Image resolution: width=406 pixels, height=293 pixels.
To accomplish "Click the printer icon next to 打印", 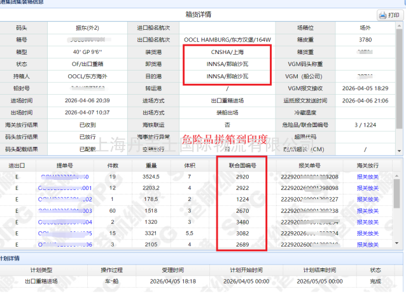I will (x=382, y=15).
